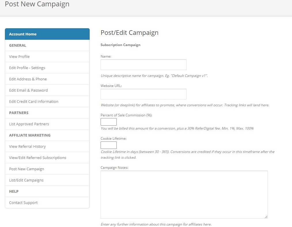
Task: Click the AFFILIATE MARKETING section header
Action: click(30, 135)
